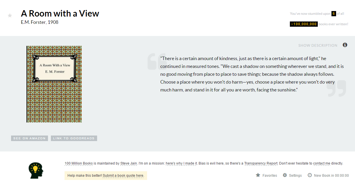Open the Settings gear icon
Viewport: 355px width, 184px height.
click(285, 175)
